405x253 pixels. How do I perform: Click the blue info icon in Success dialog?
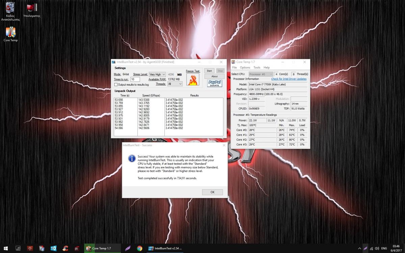pyautogui.click(x=132, y=159)
